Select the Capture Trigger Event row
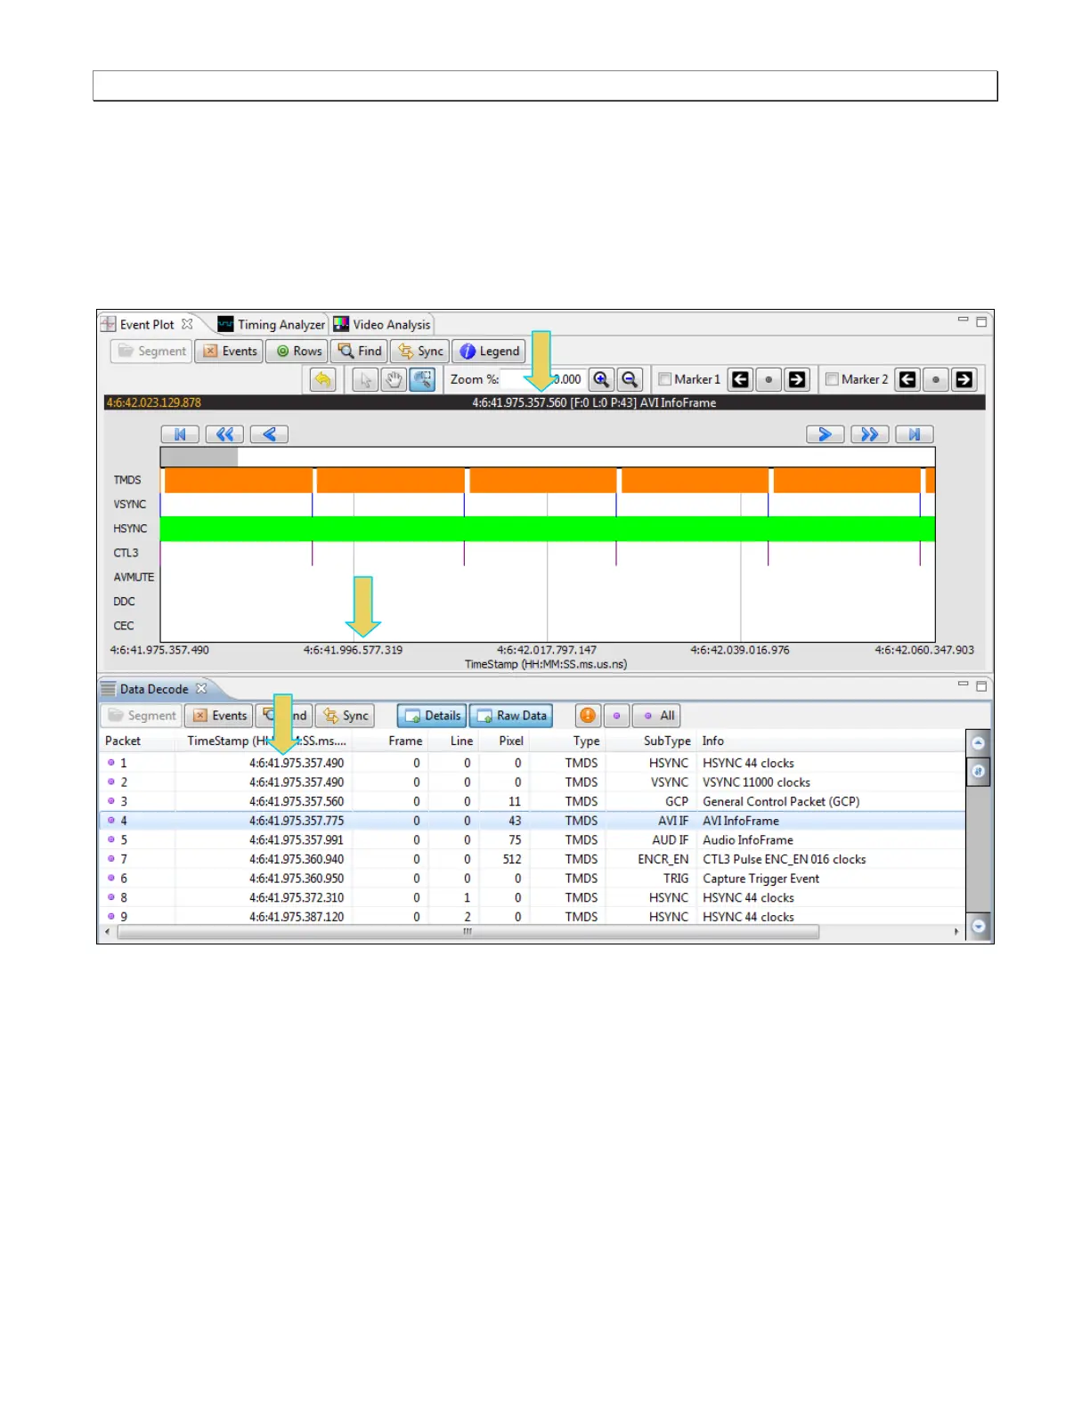The height and width of the screenshot is (1410, 1090). (533, 879)
